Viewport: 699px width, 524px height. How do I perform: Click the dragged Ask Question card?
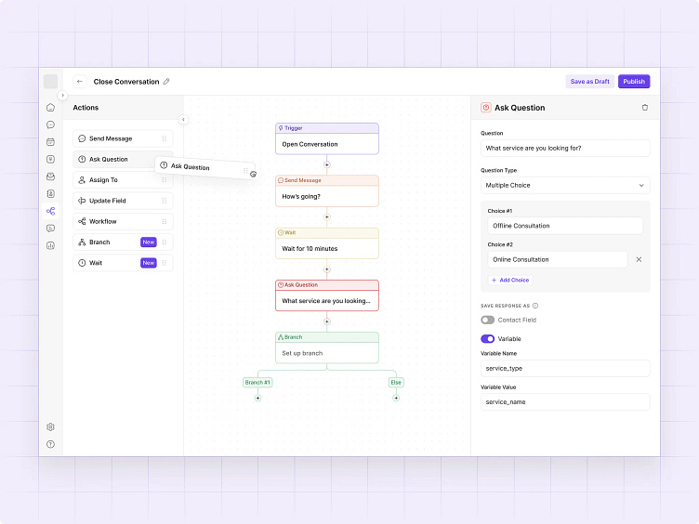tap(205, 168)
